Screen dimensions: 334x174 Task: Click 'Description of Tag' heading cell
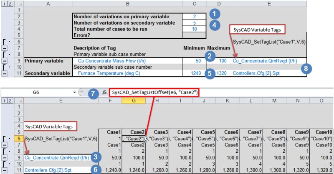point(127,48)
